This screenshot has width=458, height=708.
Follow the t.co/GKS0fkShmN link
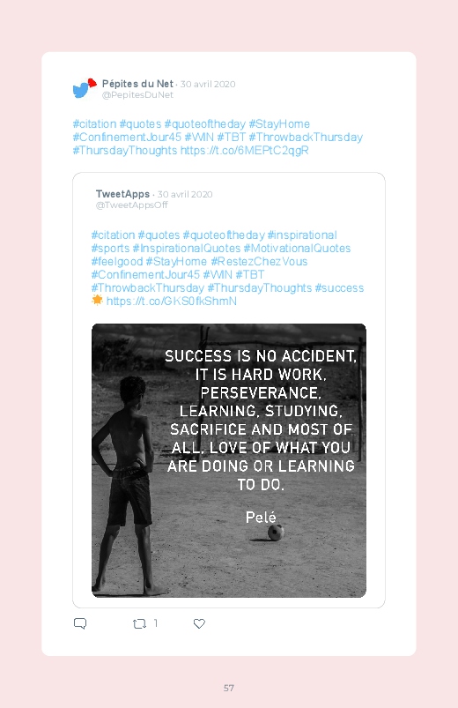click(172, 302)
